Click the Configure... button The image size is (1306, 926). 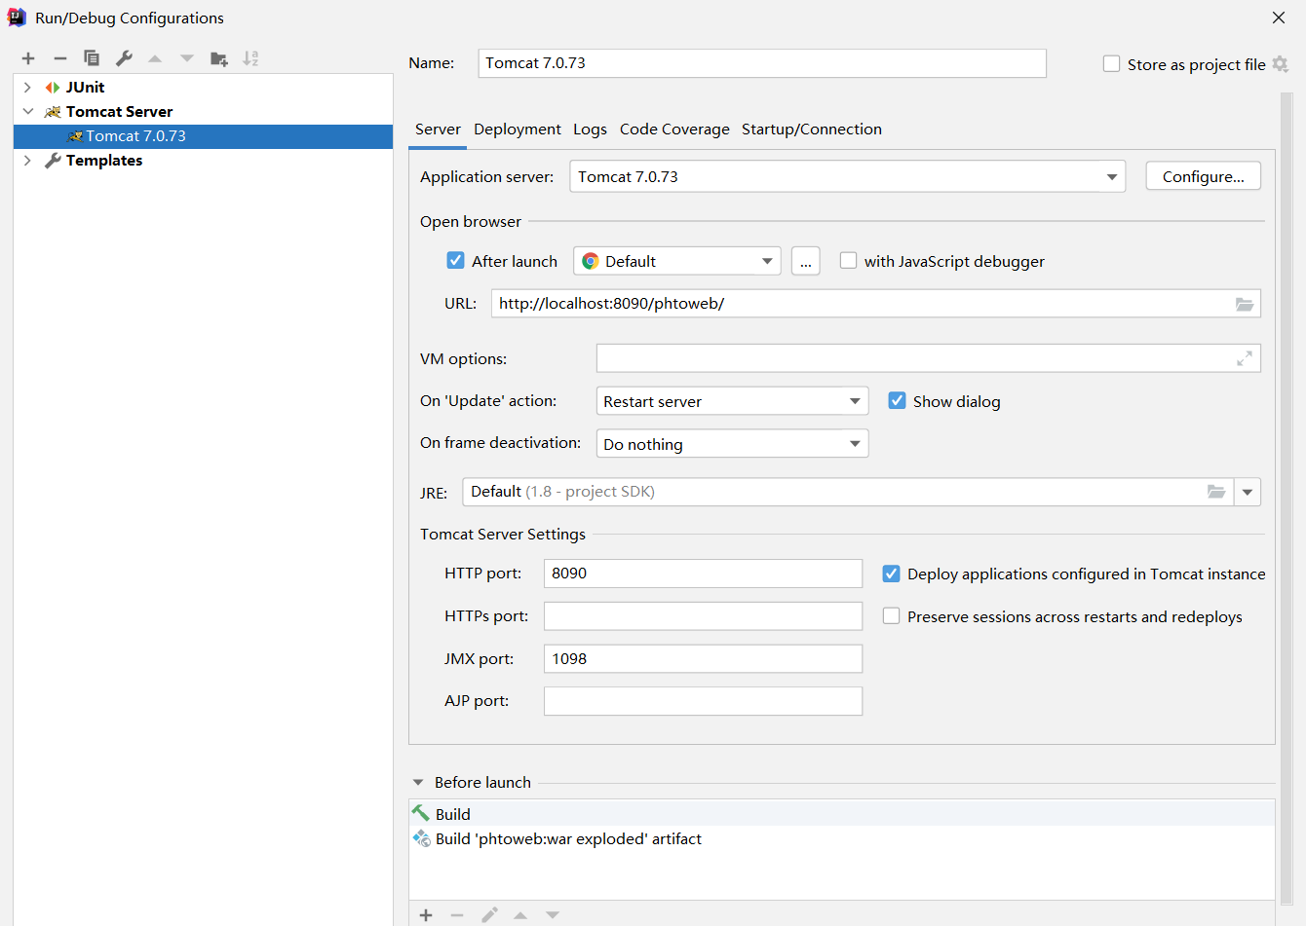click(1204, 176)
